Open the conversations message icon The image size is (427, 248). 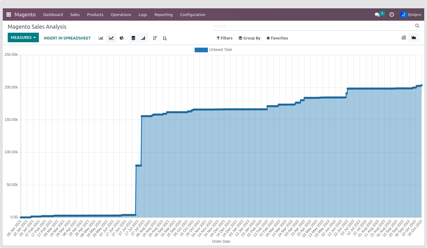tap(377, 14)
